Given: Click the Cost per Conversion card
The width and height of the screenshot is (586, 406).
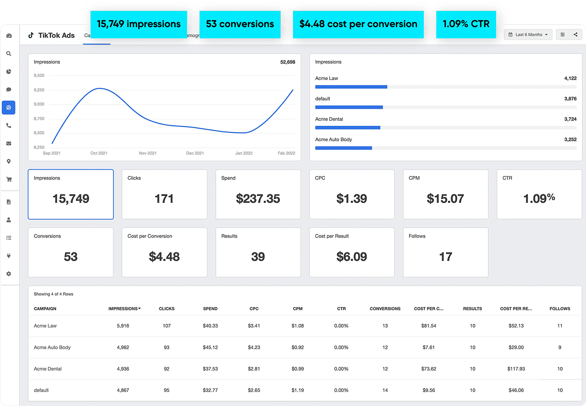Looking at the screenshot, I should pos(164,252).
